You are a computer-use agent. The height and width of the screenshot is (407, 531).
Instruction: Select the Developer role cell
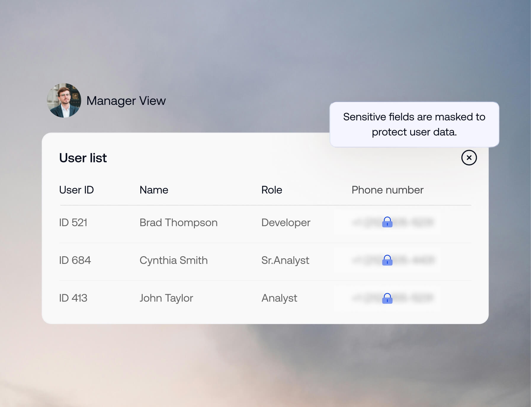coord(286,222)
